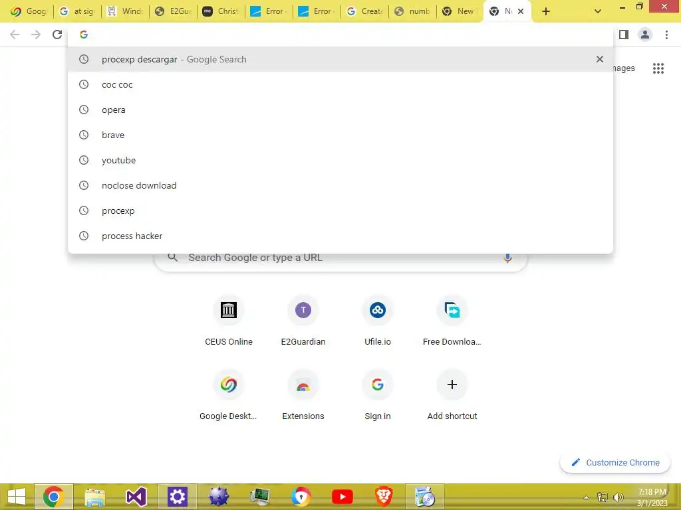The height and width of the screenshot is (510, 681).
Task: Open a new tab with plus button
Action: 546,11
